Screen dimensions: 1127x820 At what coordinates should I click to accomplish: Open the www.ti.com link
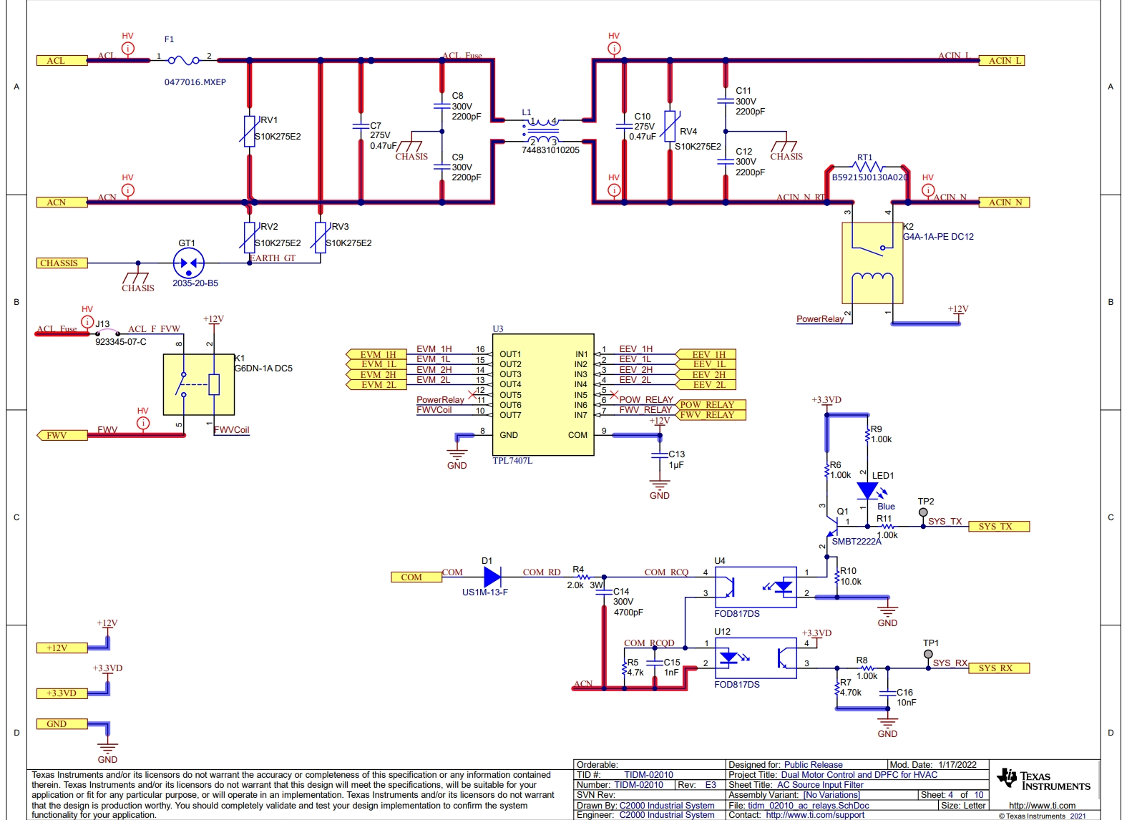1042,806
